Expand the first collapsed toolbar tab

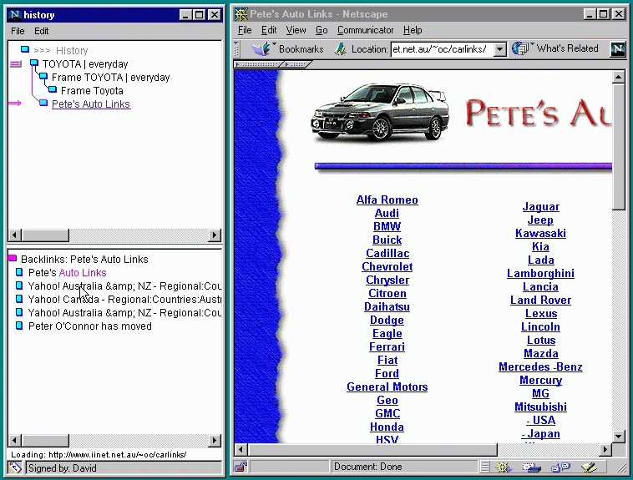[258, 64]
